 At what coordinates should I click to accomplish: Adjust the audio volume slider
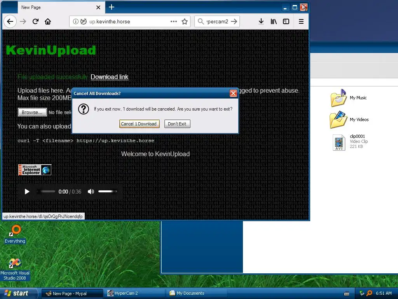tap(108, 192)
